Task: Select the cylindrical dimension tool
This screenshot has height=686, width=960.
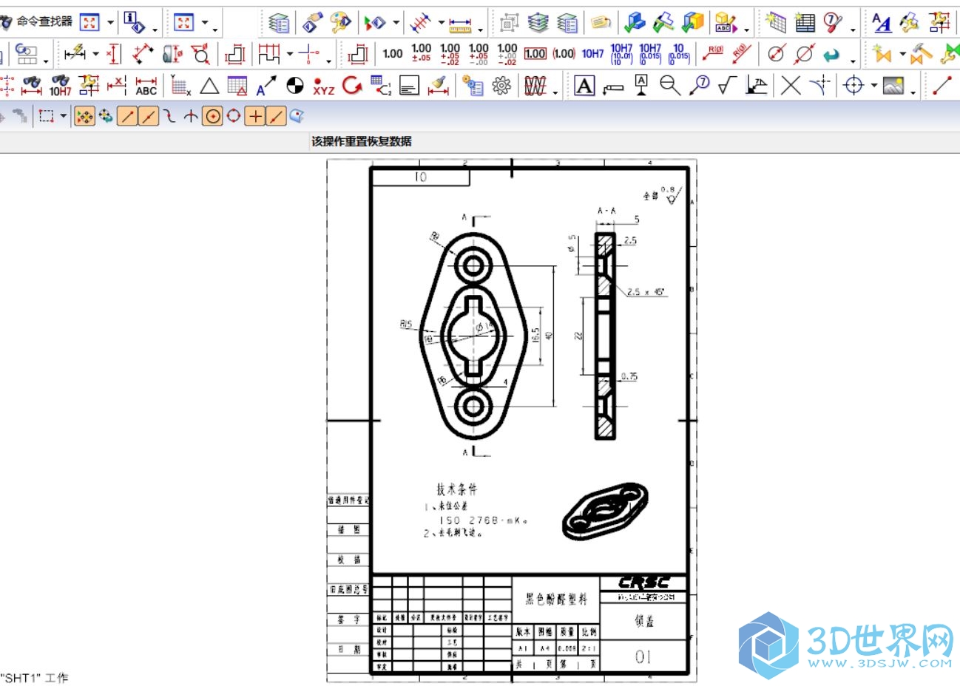Action: point(172,53)
